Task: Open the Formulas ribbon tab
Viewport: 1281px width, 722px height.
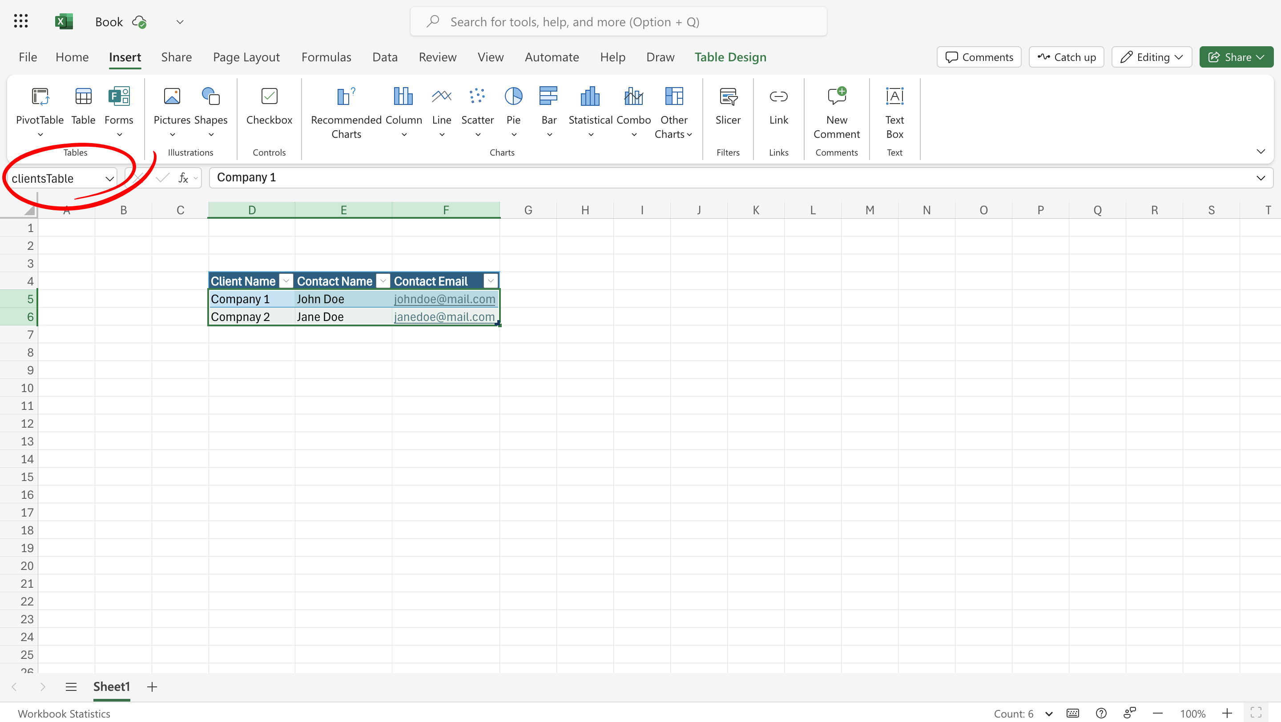Action: pos(326,56)
